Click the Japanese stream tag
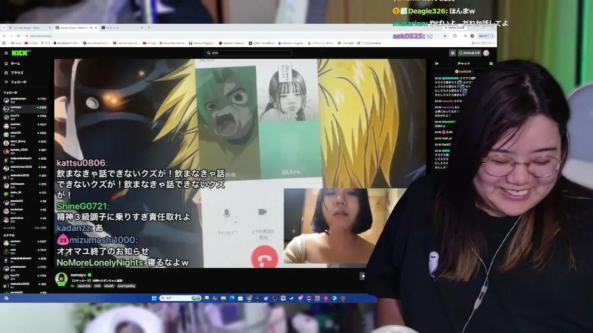 tap(84, 286)
